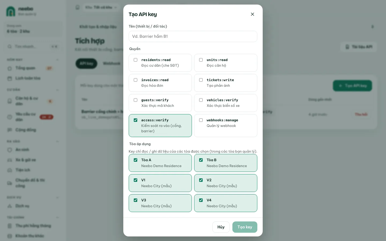Viewport: 386px width, 241px height.
Task: Untick the V3 building checkbox
Action: [x=135, y=200]
